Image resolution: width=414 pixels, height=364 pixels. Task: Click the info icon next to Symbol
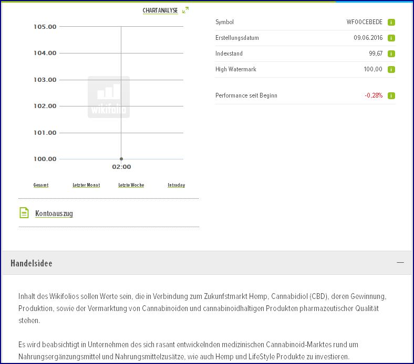pos(391,22)
